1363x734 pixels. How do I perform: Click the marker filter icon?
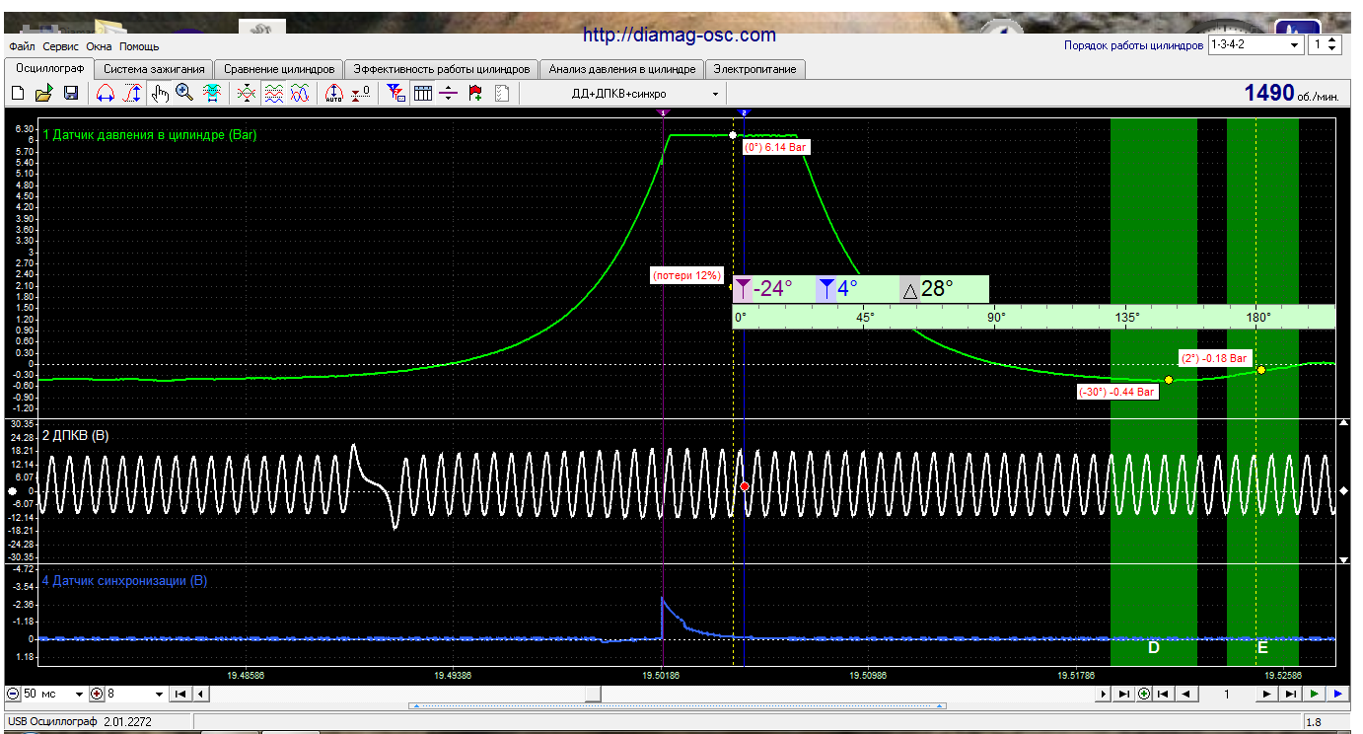[396, 93]
